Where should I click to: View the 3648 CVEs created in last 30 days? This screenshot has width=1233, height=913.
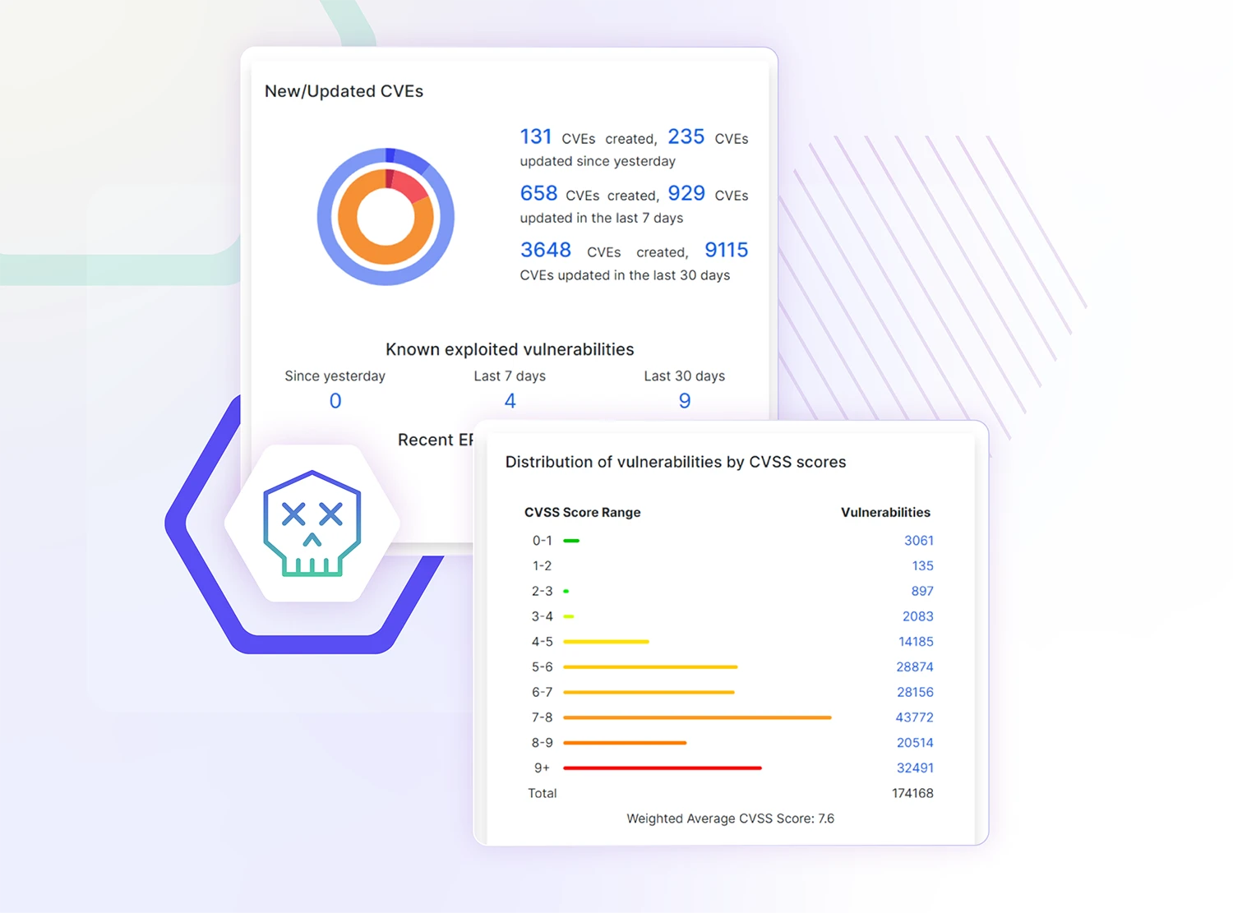(x=546, y=250)
